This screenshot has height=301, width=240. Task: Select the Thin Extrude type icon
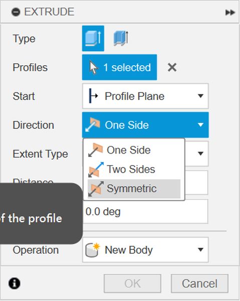coord(121,39)
